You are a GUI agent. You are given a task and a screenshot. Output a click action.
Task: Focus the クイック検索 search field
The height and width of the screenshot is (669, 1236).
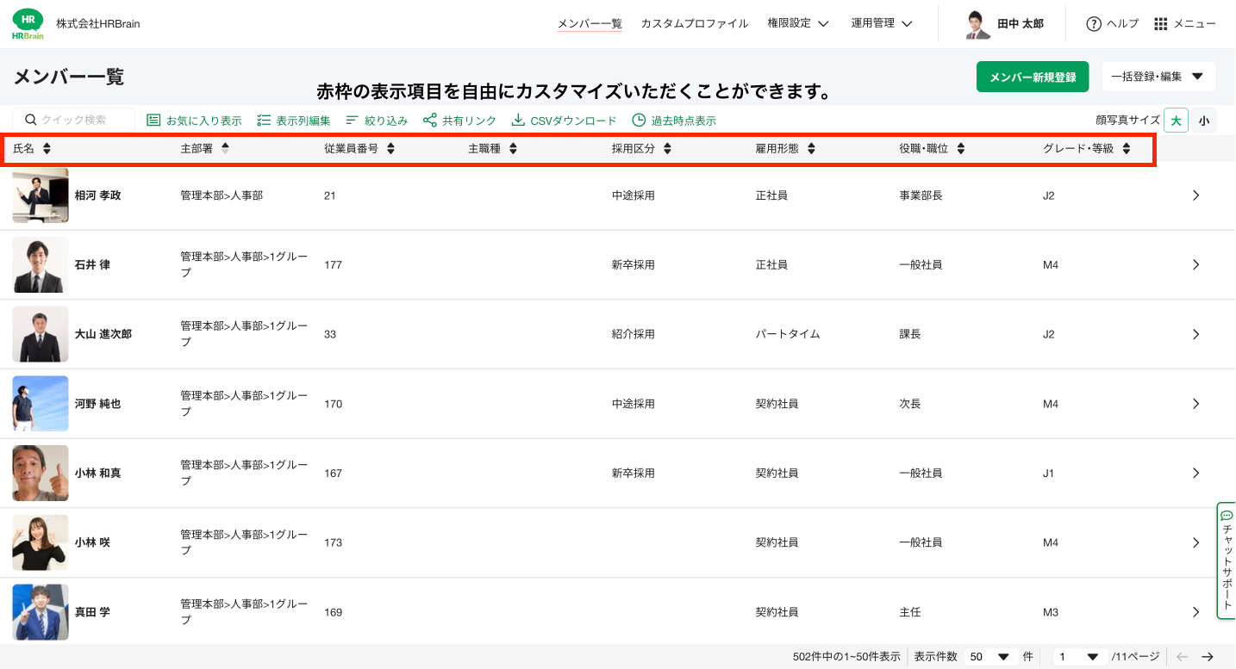pyautogui.click(x=74, y=121)
